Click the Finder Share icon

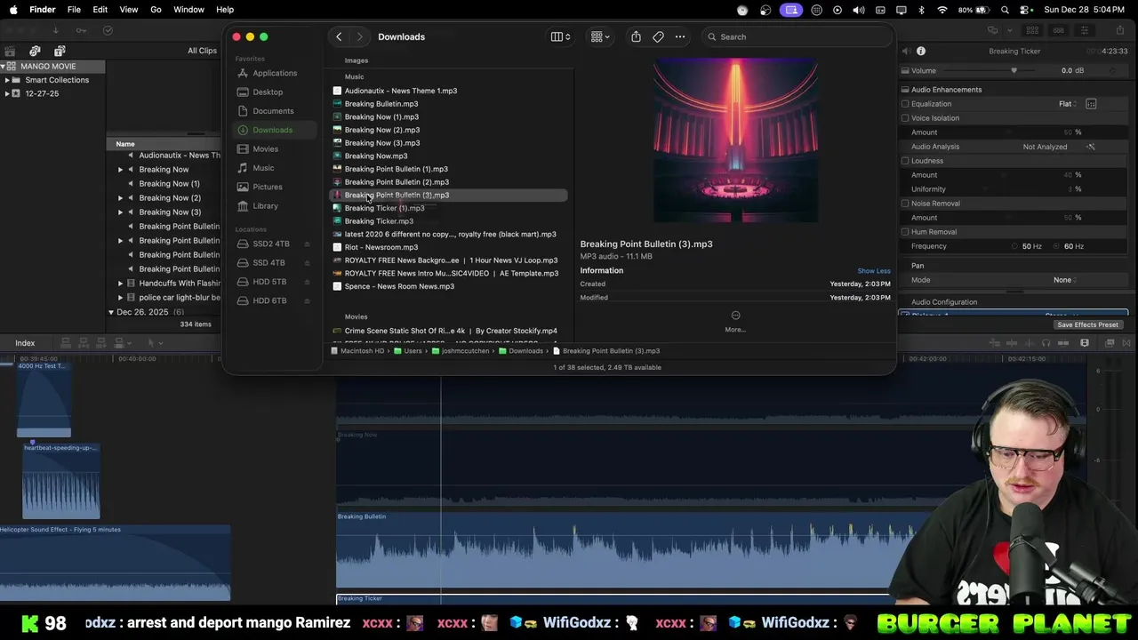pos(636,36)
